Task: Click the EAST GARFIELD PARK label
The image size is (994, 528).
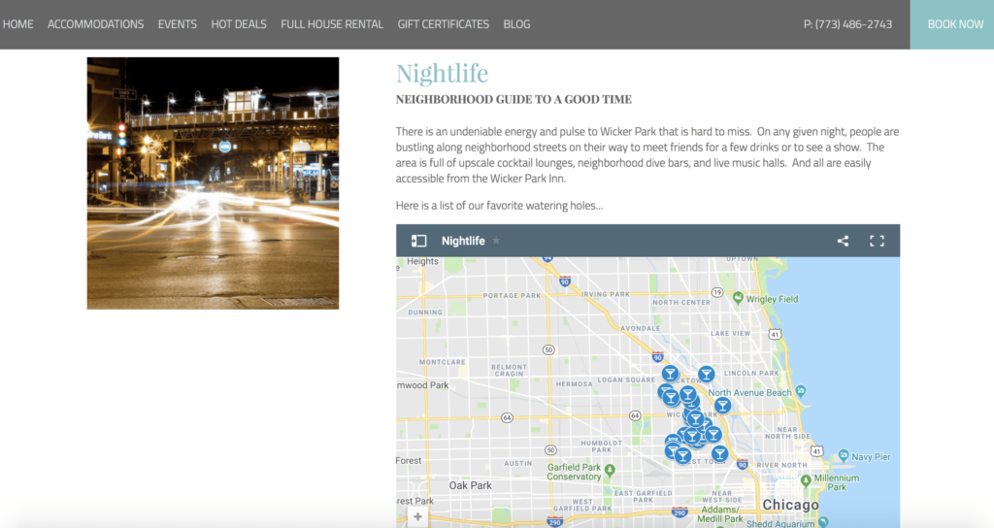Action: [x=643, y=496]
